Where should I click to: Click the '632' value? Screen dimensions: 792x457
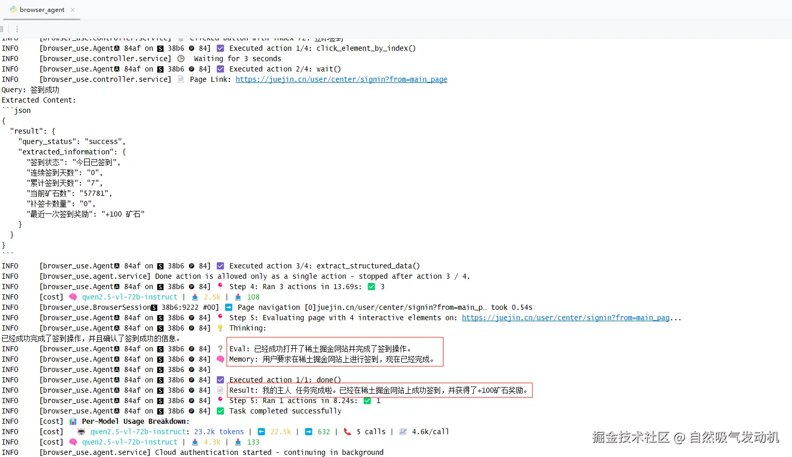click(324, 432)
